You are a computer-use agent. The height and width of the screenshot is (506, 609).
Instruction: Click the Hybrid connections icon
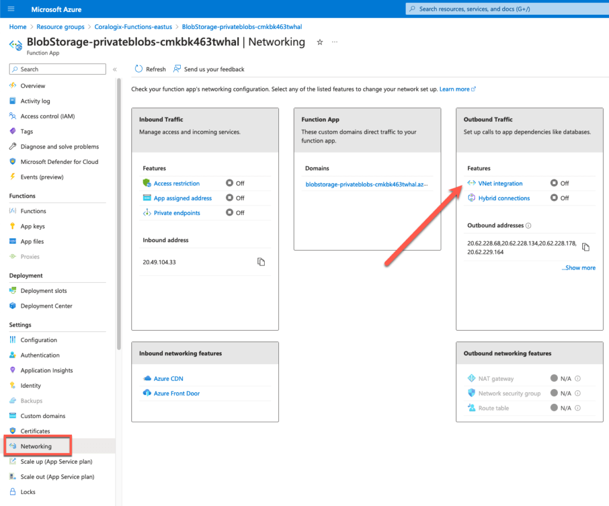(472, 198)
